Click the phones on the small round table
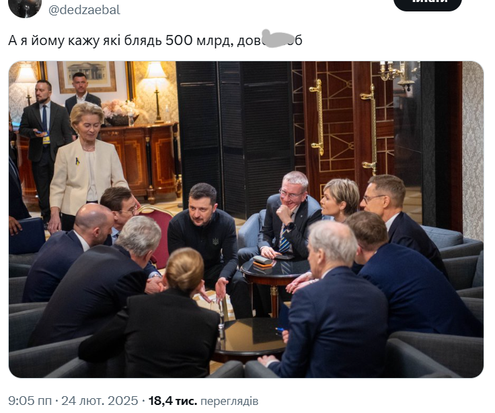495x413 pixels. point(263,261)
